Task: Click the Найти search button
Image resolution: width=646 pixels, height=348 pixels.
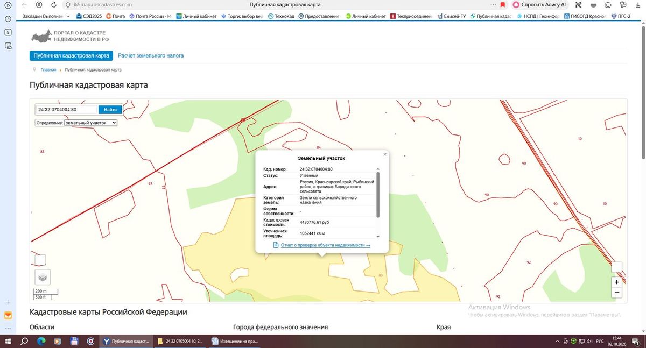Action: pos(110,109)
